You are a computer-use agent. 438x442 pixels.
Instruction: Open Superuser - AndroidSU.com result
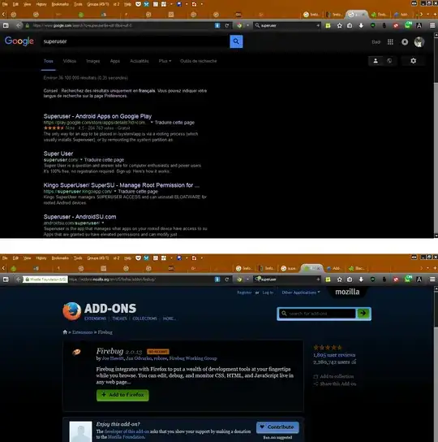pyautogui.click(x=80, y=216)
